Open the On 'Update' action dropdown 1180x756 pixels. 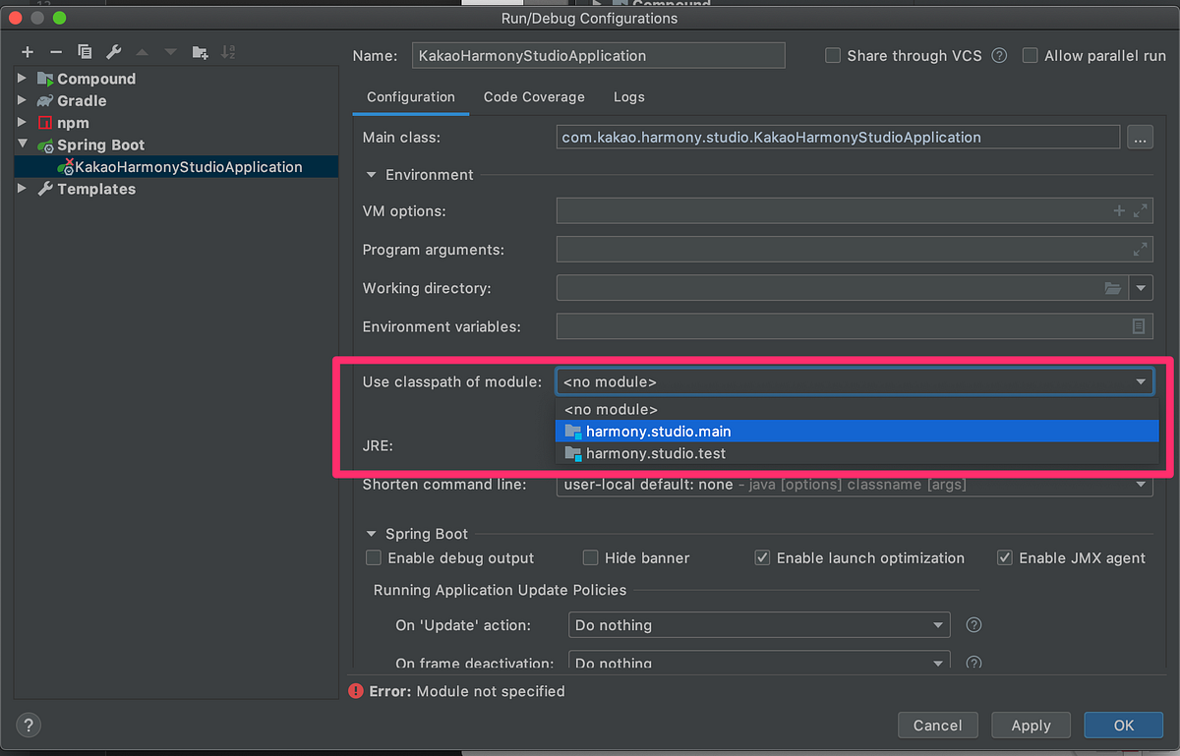click(938, 624)
